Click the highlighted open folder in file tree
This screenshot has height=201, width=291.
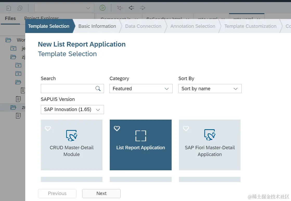13,107
